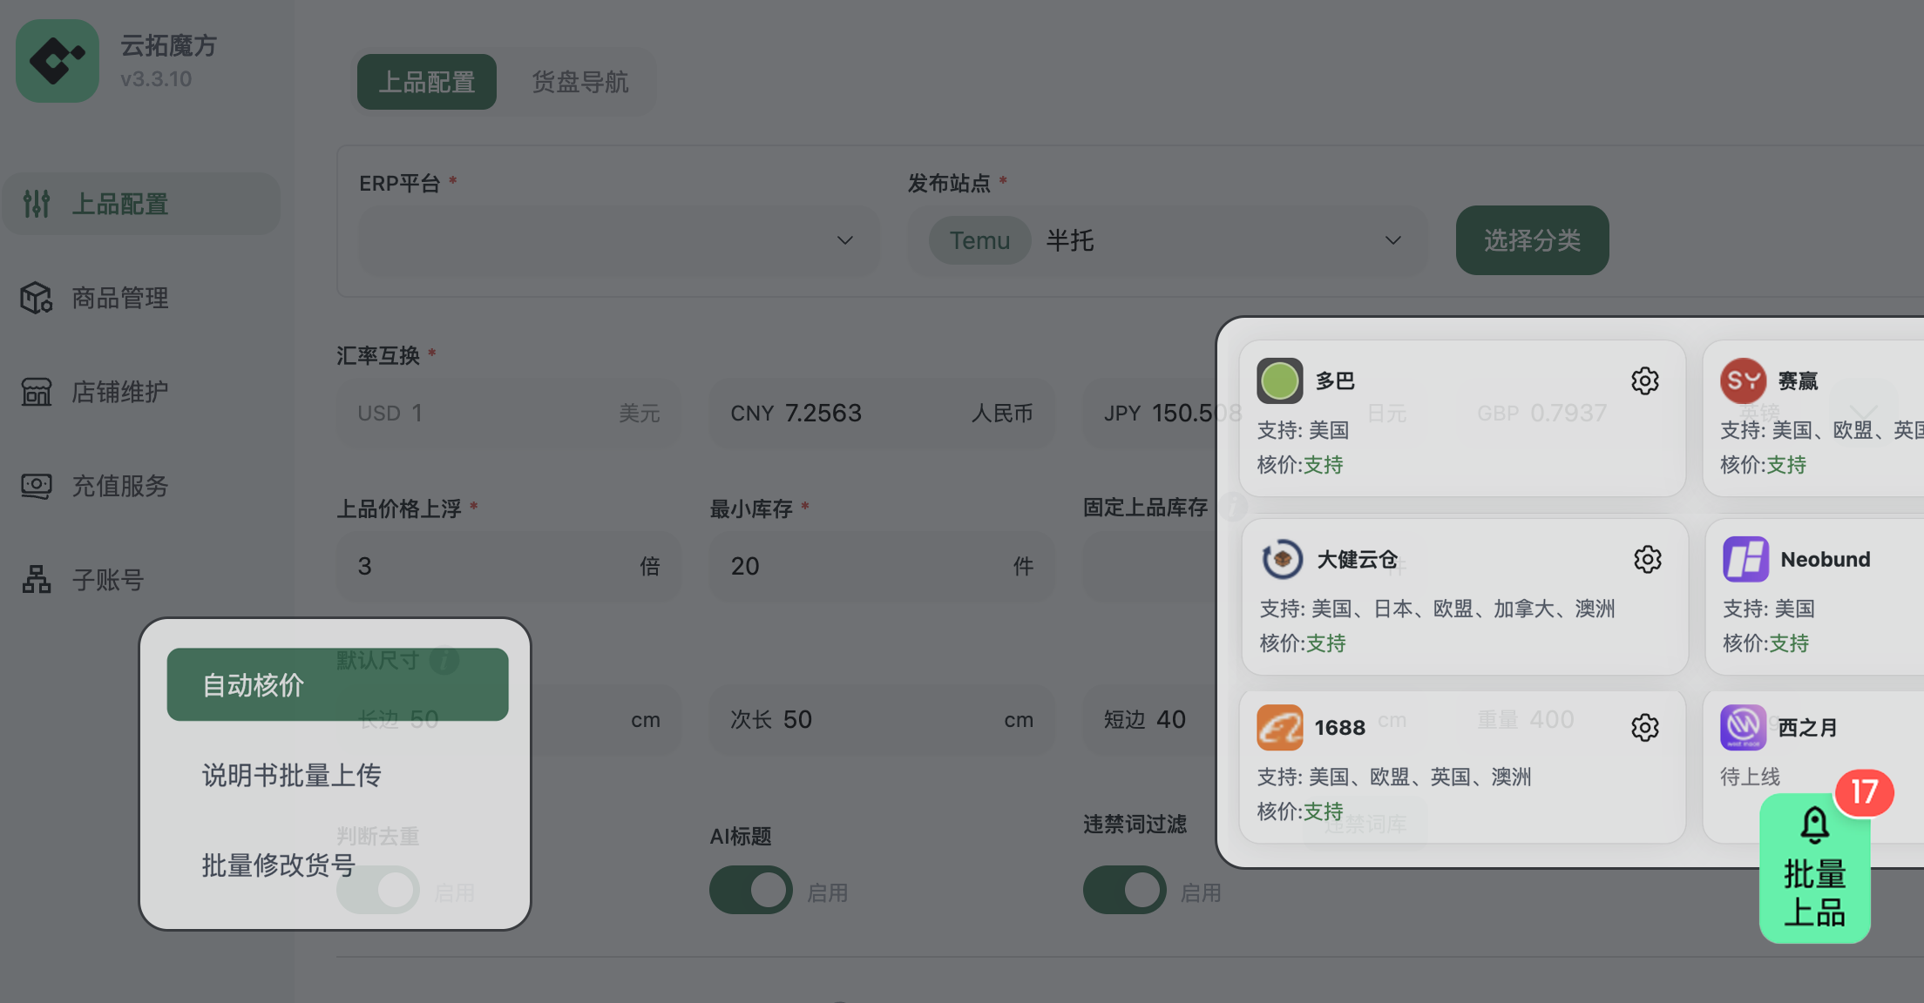
Task: Click the bell icon on 批量上品 button
Action: click(x=1815, y=825)
